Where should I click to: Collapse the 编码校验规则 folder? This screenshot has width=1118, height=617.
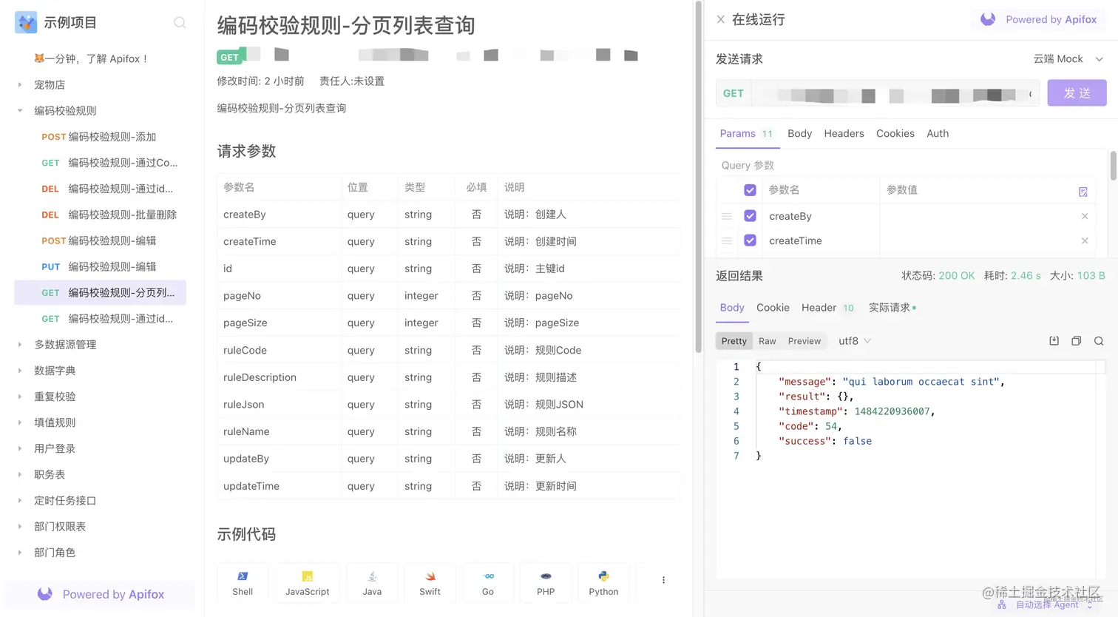tap(20, 111)
